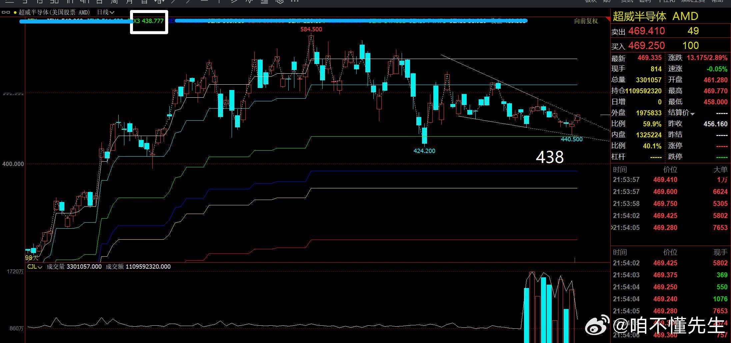
Task: Click the 现手 value 814
Action: 656,69
